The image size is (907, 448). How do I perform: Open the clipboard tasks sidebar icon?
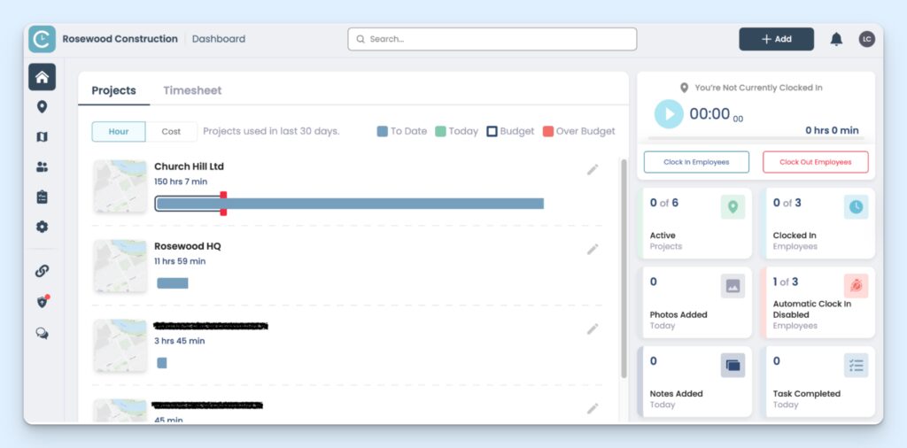click(42, 197)
